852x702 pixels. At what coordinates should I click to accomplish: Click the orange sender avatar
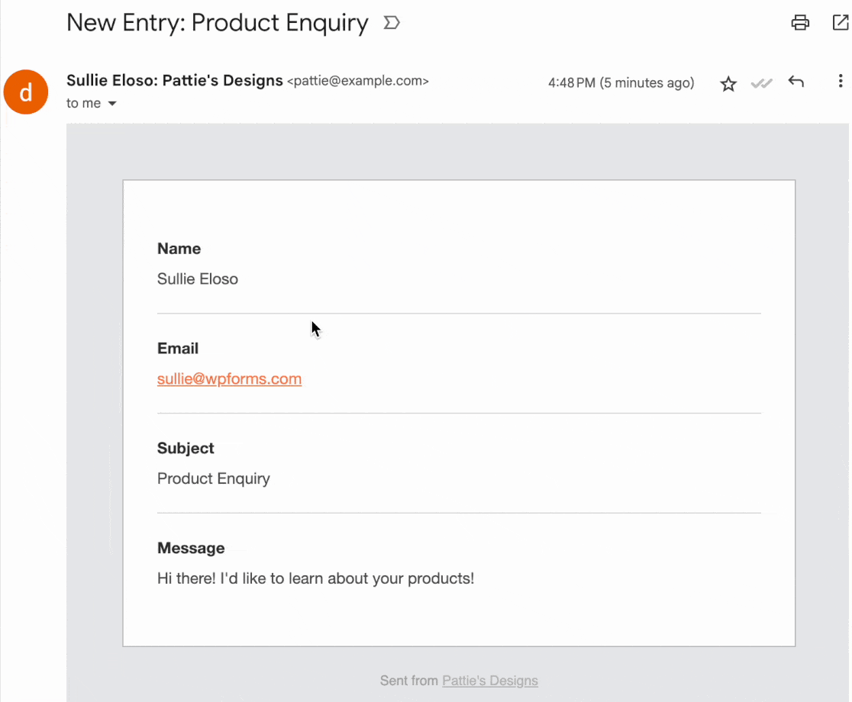point(26,91)
